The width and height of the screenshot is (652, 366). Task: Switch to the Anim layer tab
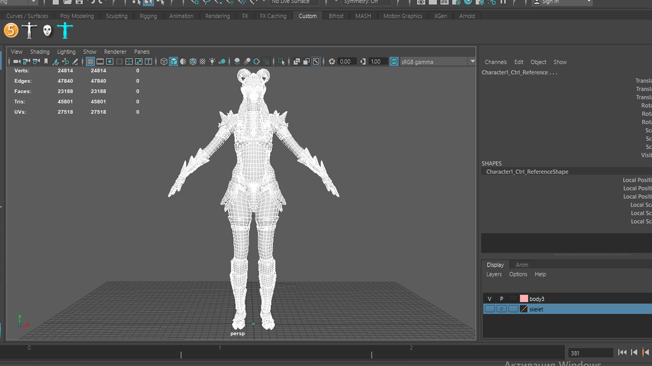click(x=522, y=265)
